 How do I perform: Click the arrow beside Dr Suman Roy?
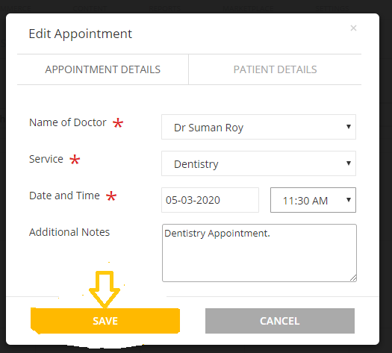[x=349, y=127]
